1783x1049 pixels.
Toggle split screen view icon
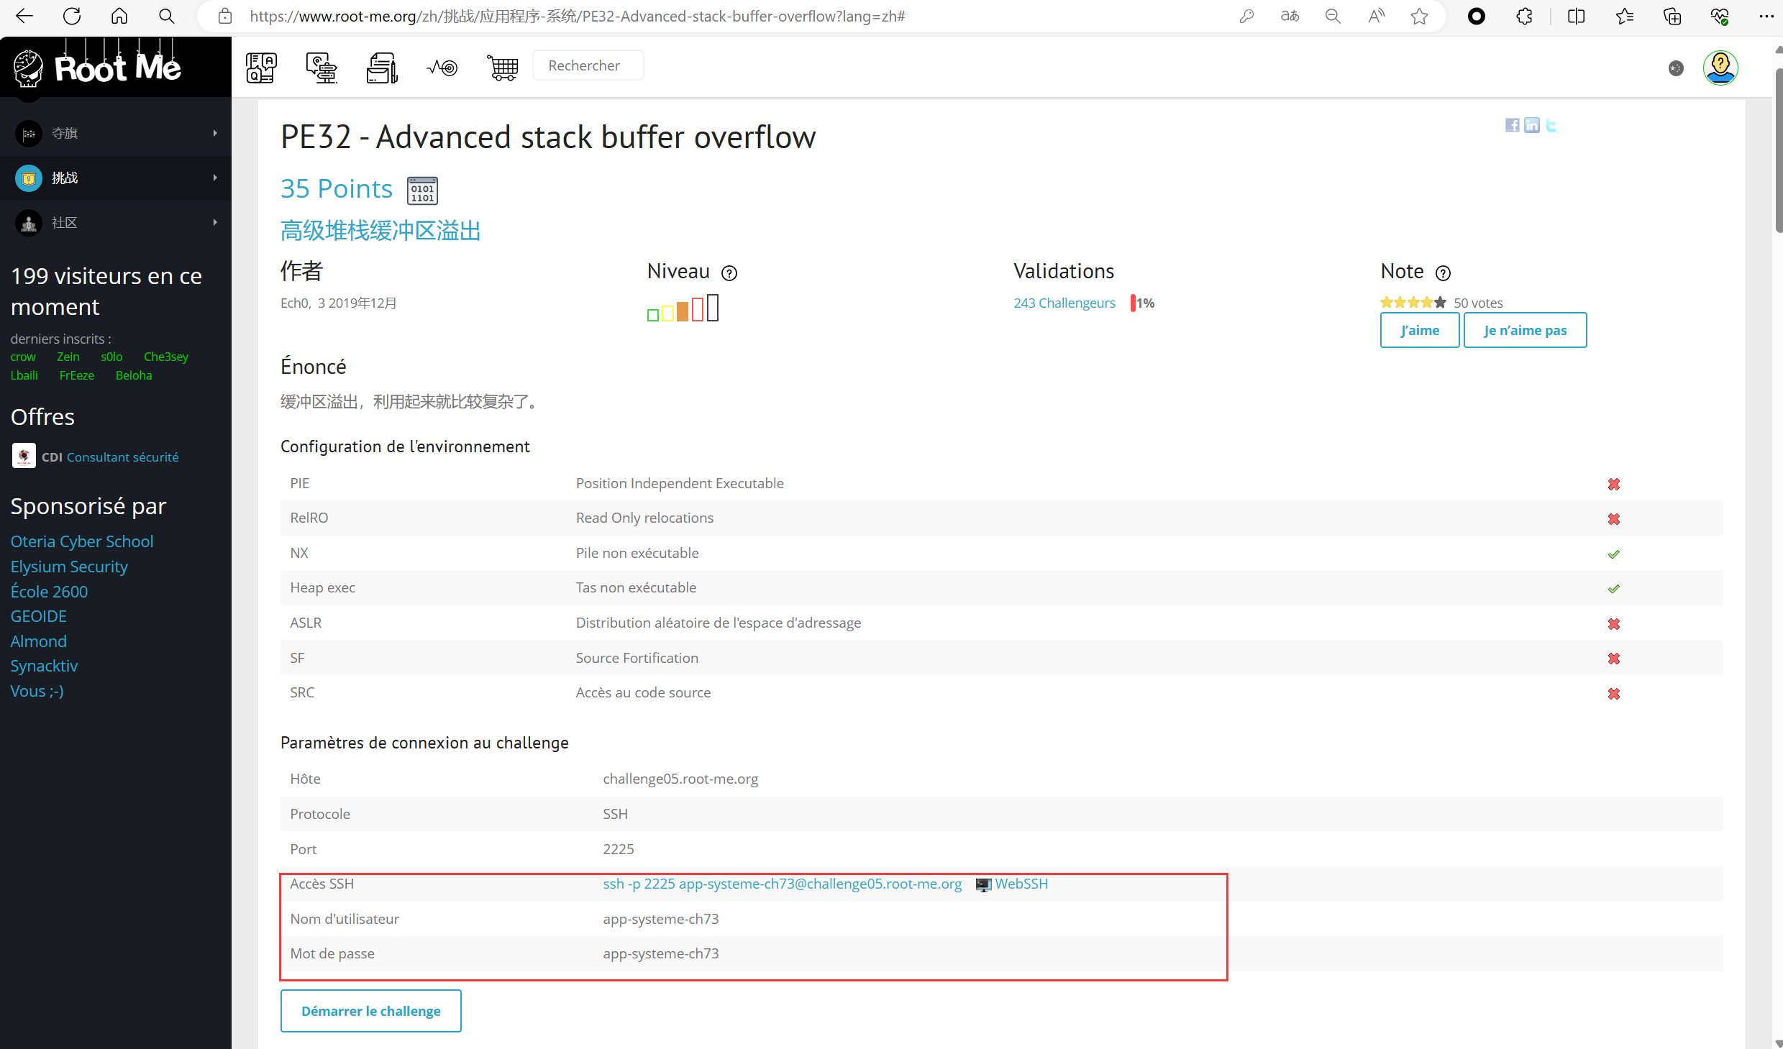pos(1576,16)
